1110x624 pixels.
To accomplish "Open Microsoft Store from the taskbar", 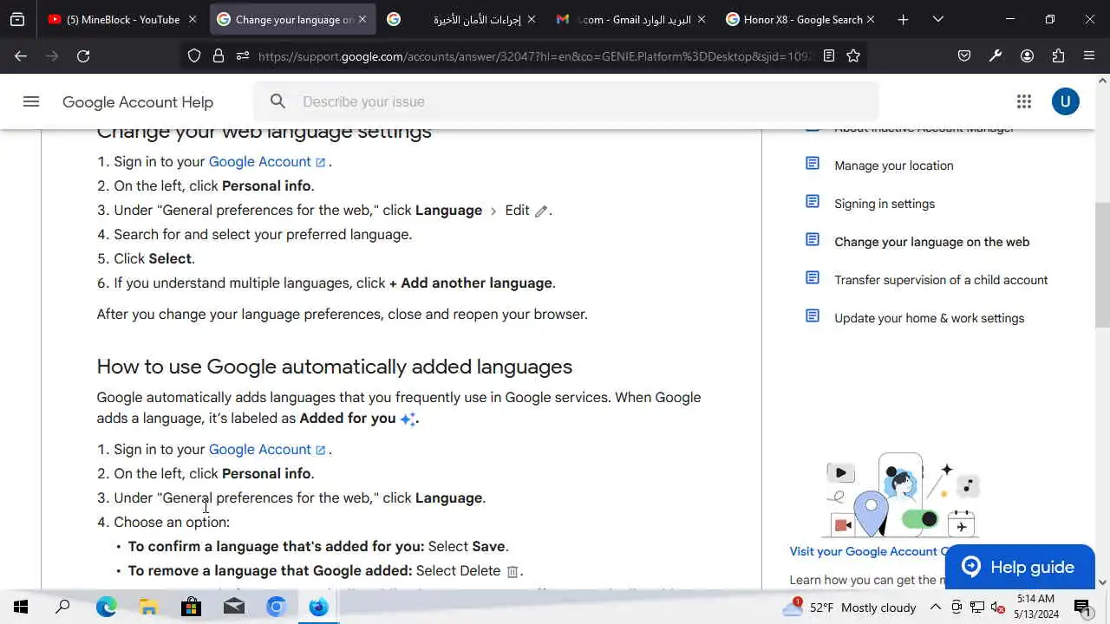I will pos(191,607).
